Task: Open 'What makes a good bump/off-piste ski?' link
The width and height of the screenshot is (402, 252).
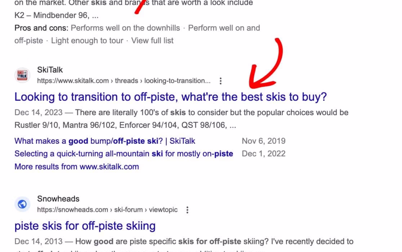Action: pyautogui.click(x=104, y=141)
